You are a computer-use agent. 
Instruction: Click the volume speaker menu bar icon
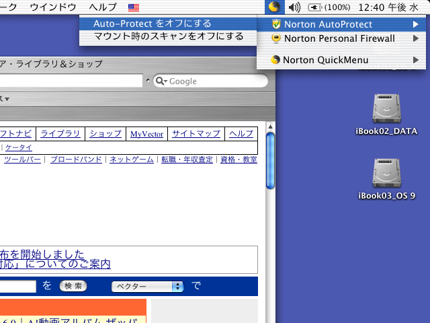click(x=294, y=7)
